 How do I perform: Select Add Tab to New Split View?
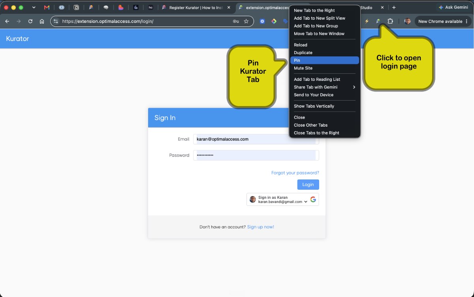(x=324, y=18)
